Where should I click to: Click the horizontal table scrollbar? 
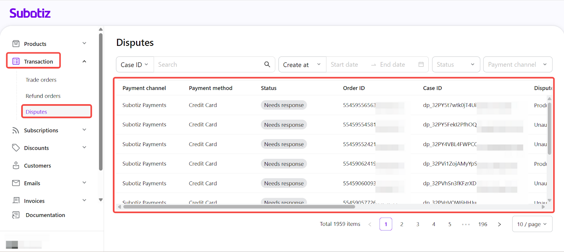coord(239,207)
